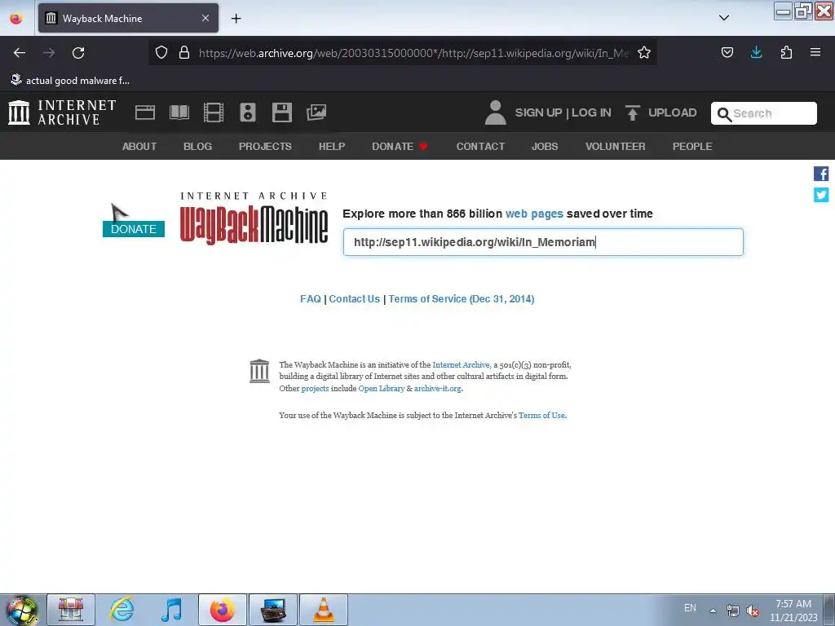Image resolution: width=835 pixels, height=626 pixels.
Task: Open the HELP menu item
Action: pos(332,147)
